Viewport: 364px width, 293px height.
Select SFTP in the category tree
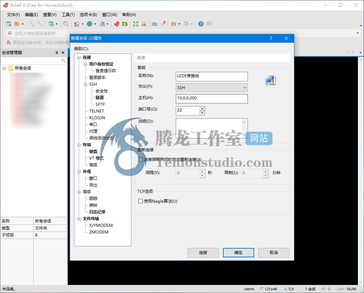100,104
